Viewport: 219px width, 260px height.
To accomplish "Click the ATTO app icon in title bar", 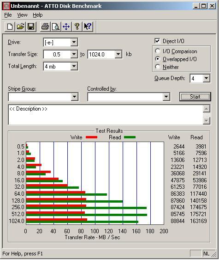I will (x=6, y=6).
